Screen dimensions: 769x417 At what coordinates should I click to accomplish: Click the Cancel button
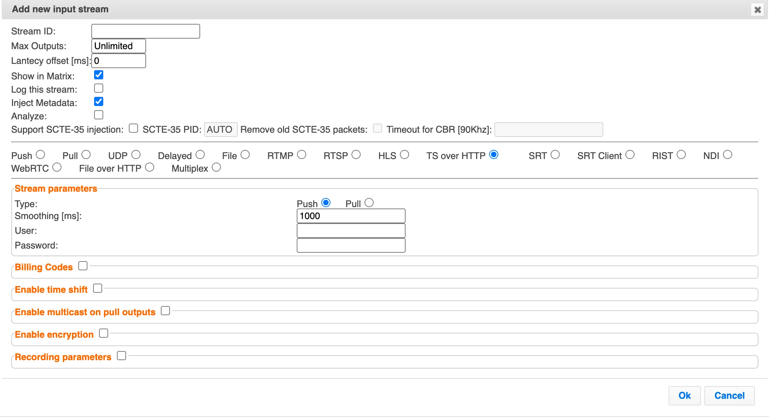(x=729, y=396)
